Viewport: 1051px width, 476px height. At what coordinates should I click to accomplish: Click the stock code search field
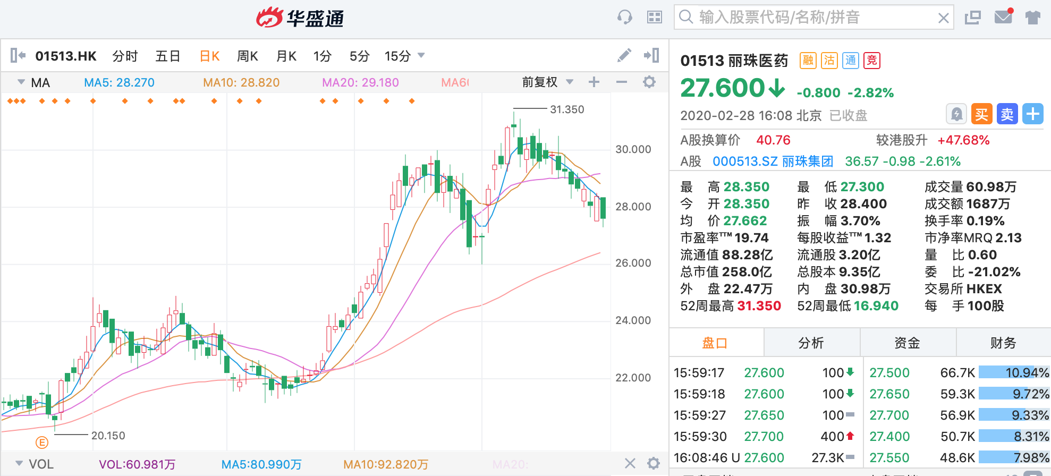(x=813, y=18)
